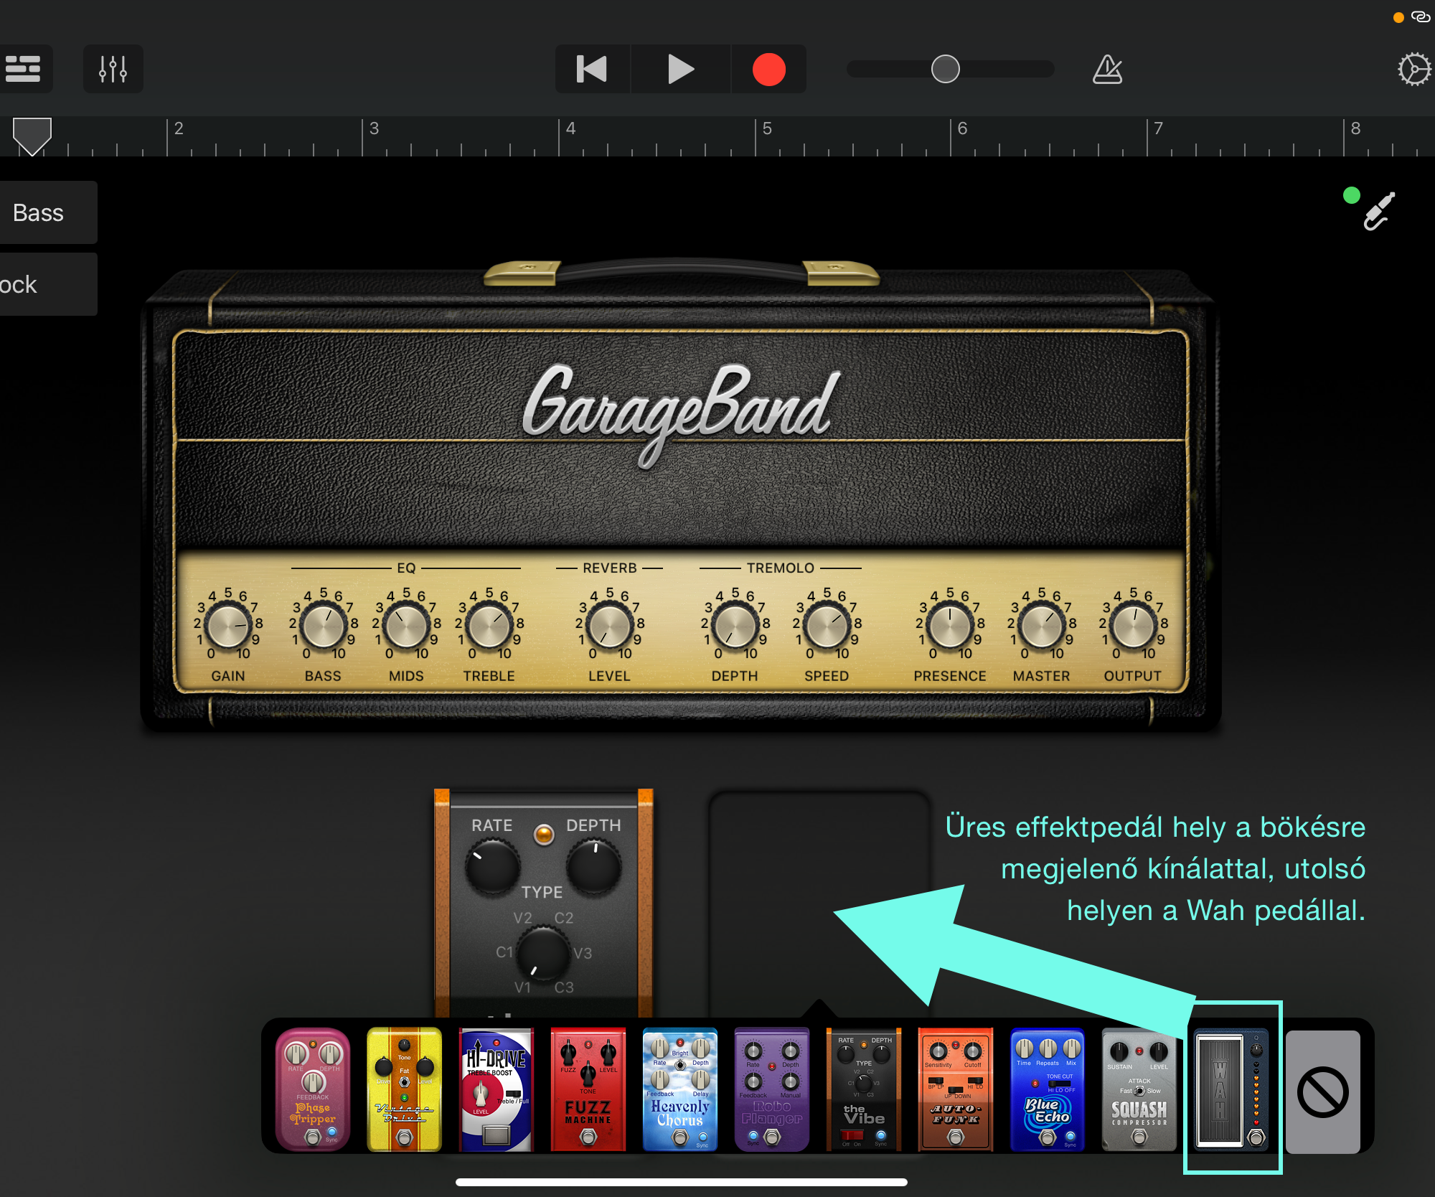Click the amp GAIN knob
This screenshot has height=1197, width=1435.
pos(228,626)
